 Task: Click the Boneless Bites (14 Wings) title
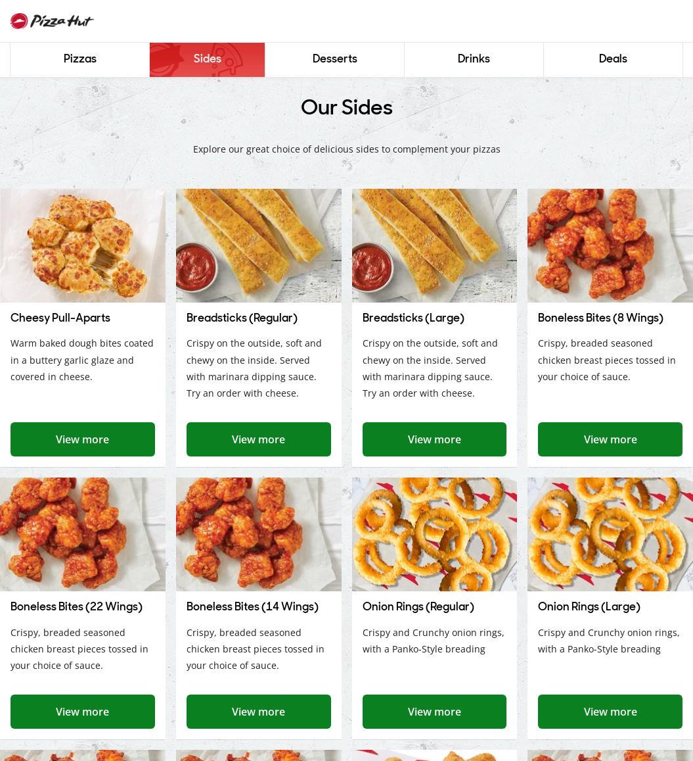pyautogui.click(x=252, y=606)
